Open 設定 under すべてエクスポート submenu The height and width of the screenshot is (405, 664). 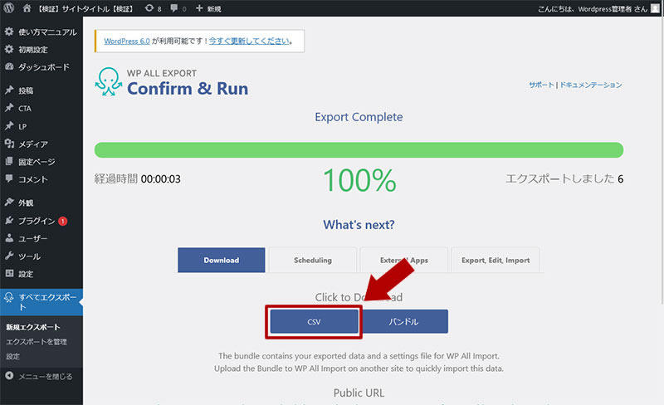point(12,356)
